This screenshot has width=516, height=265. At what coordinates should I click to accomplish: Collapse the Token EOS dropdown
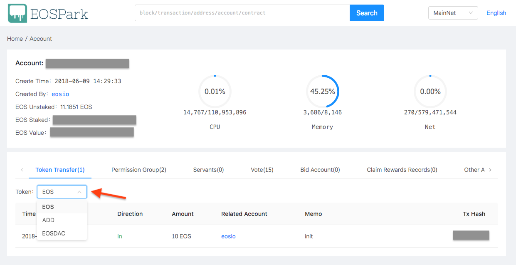point(62,192)
